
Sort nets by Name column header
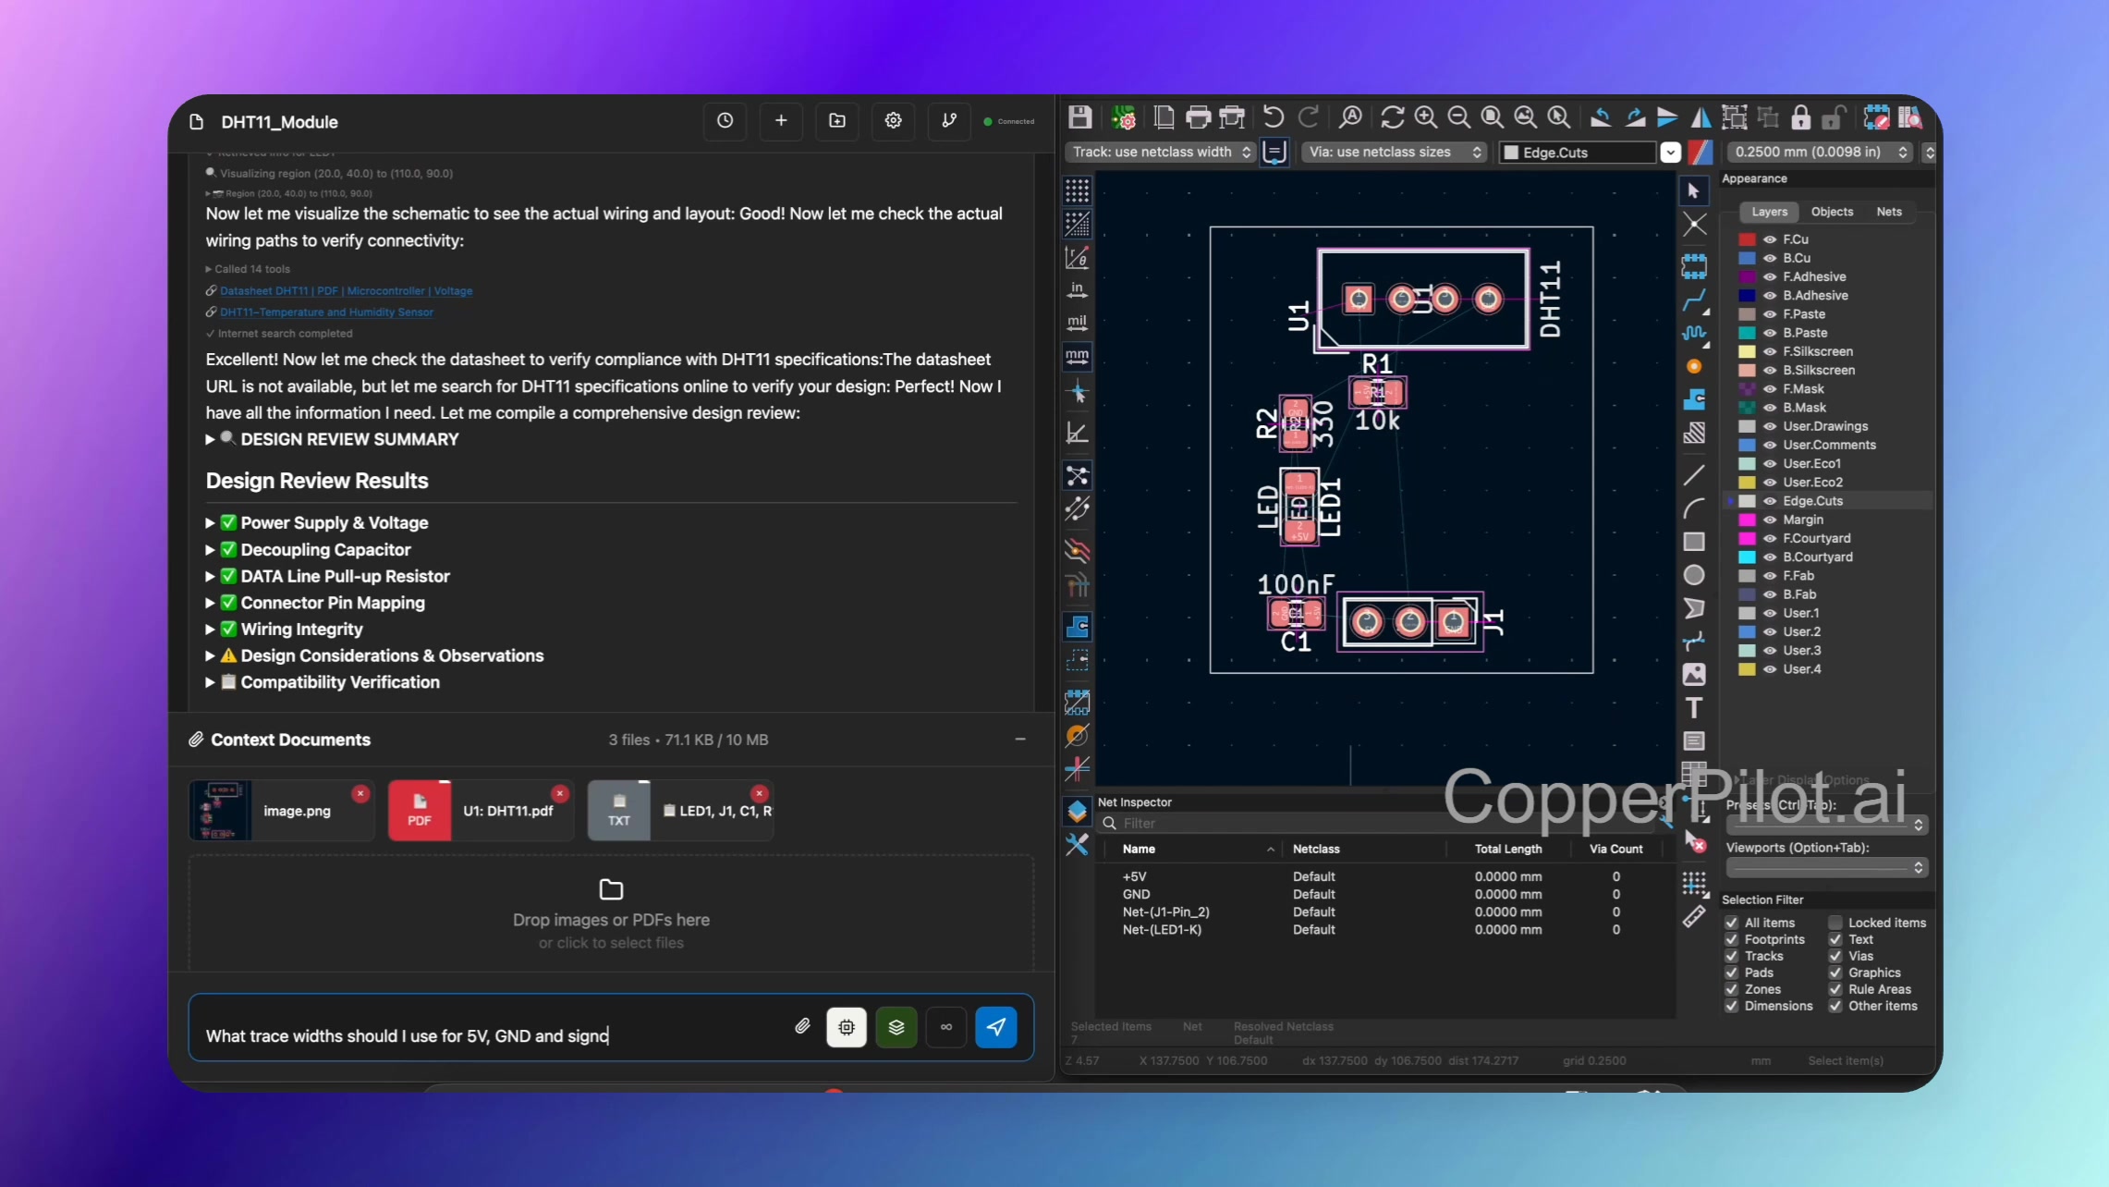click(1139, 849)
